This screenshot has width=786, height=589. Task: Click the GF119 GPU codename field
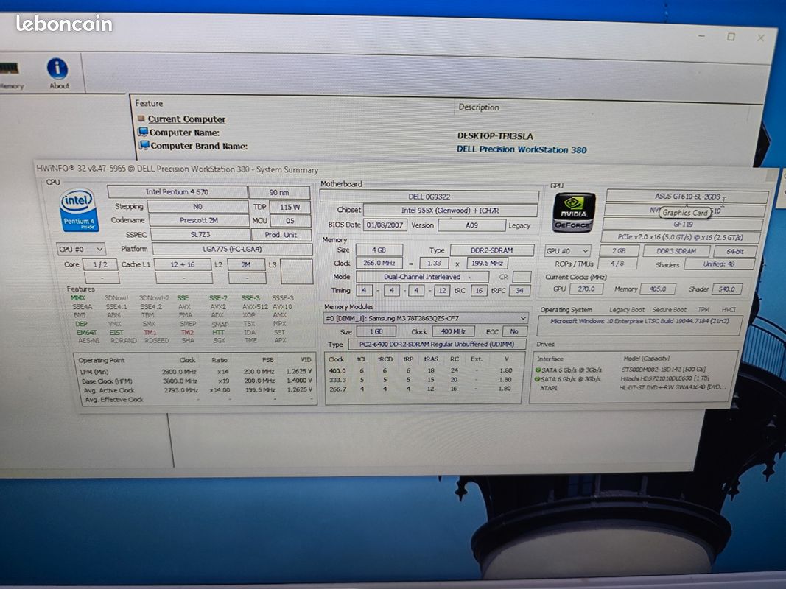point(684,225)
